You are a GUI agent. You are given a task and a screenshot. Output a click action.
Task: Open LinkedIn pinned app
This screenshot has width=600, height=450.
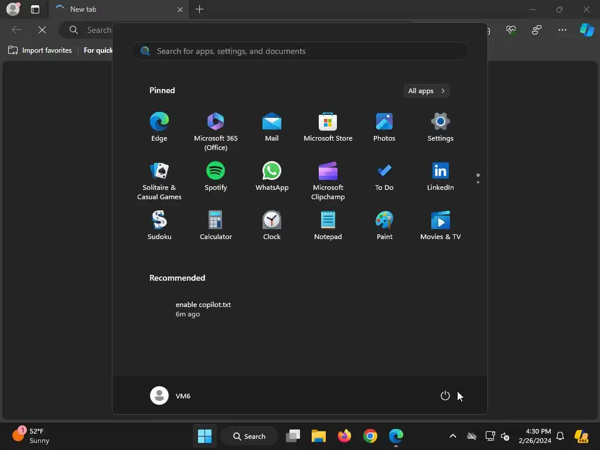(441, 176)
